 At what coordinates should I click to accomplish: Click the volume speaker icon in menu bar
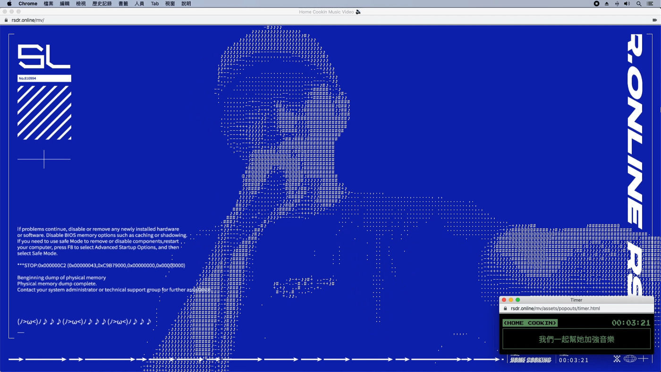click(627, 4)
